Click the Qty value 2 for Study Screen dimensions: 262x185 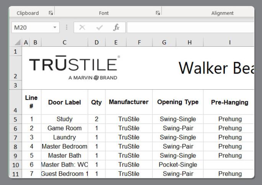tap(97, 119)
